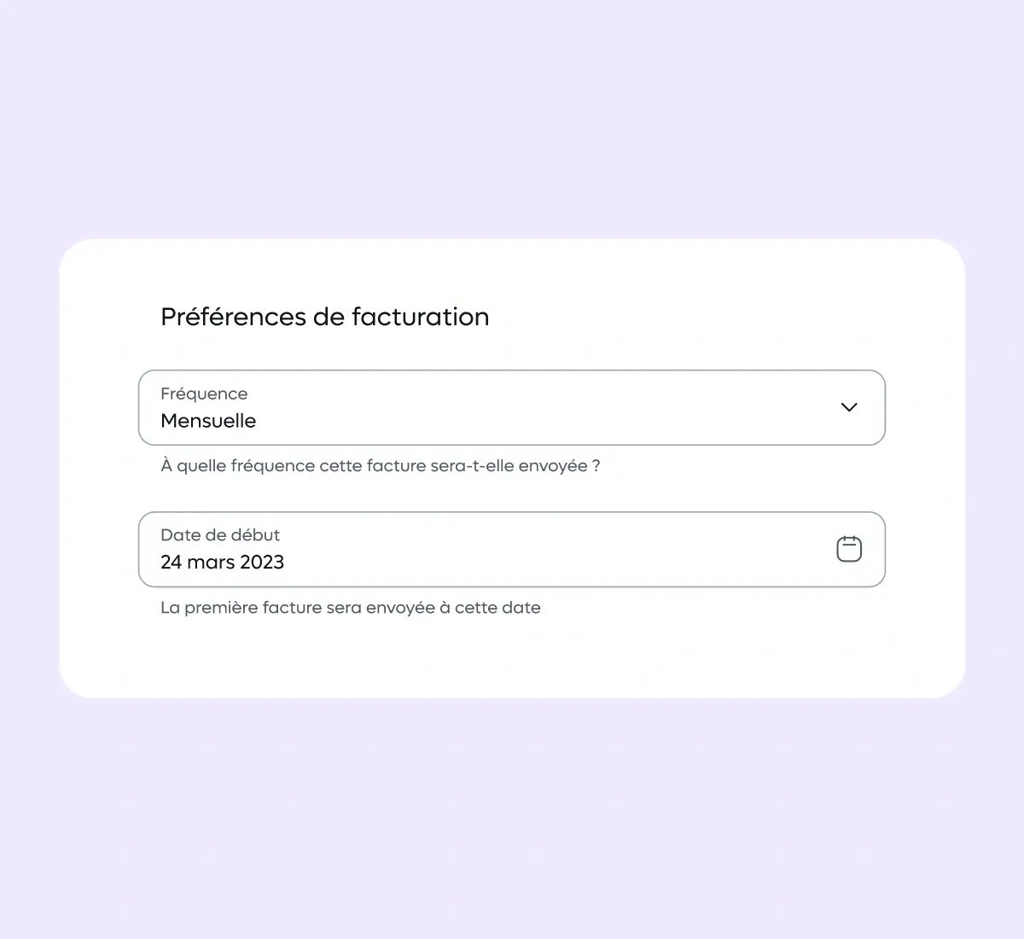Click the date value 24 mars 2023
This screenshot has height=939, width=1024.
click(222, 562)
